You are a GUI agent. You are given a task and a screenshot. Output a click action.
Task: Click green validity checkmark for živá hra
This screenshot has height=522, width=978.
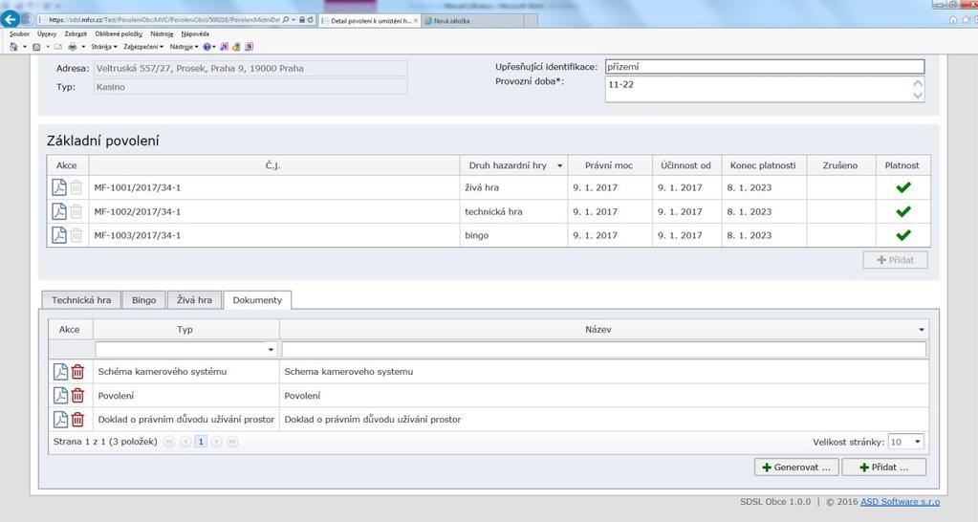coord(903,187)
